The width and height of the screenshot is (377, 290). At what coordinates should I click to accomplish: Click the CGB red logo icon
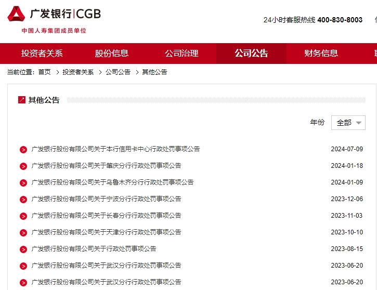click(16, 14)
